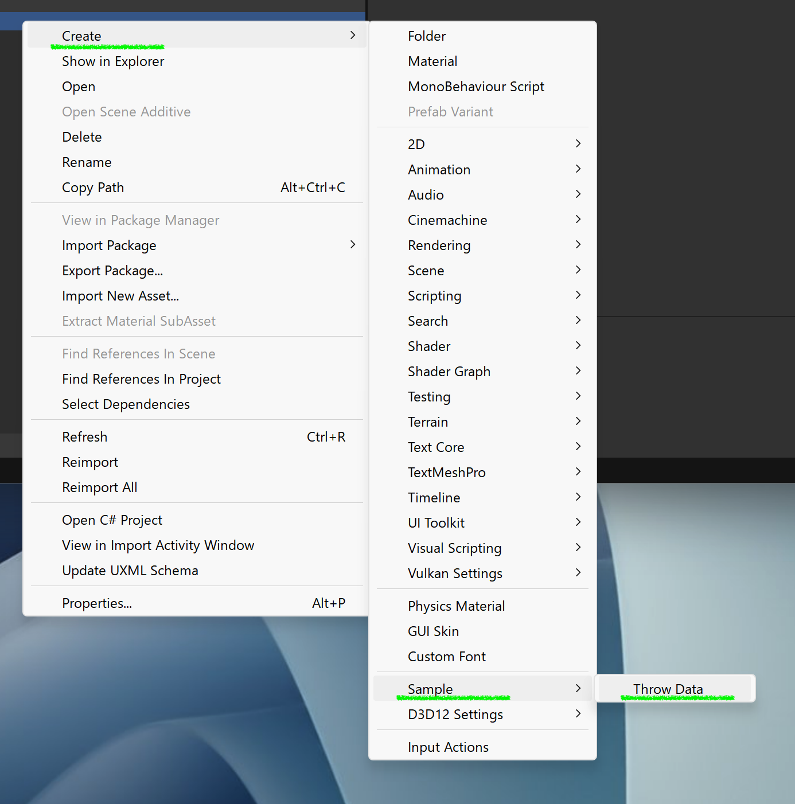Click Reimport All
The width and height of the screenshot is (795, 804).
click(x=100, y=487)
